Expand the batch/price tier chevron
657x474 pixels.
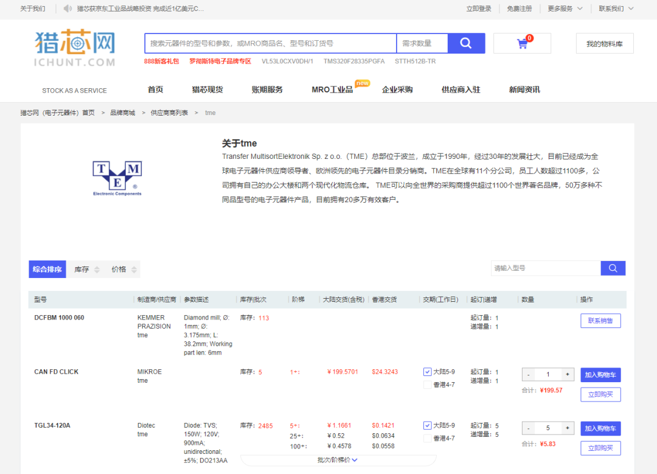coord(355,460)
